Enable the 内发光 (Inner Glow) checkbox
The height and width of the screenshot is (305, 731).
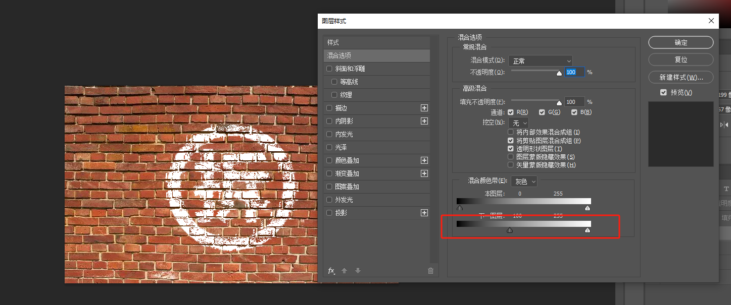pyautogui.click(x=329, y=134)
